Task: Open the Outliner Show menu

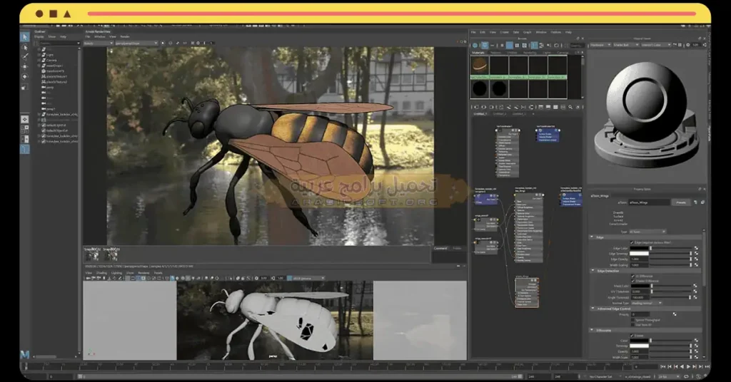Action: point(51,37)
